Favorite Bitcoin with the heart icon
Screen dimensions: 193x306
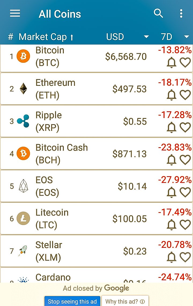click(x=185, y=63)
